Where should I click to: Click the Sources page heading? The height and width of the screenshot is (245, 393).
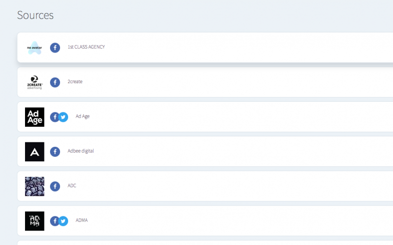point(36,15)
